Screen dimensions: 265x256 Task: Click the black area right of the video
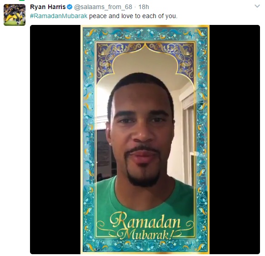(235, 140)
